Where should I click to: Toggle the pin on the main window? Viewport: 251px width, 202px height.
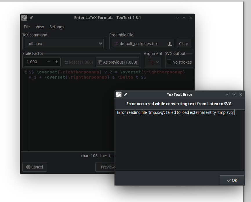pos(31,17)
